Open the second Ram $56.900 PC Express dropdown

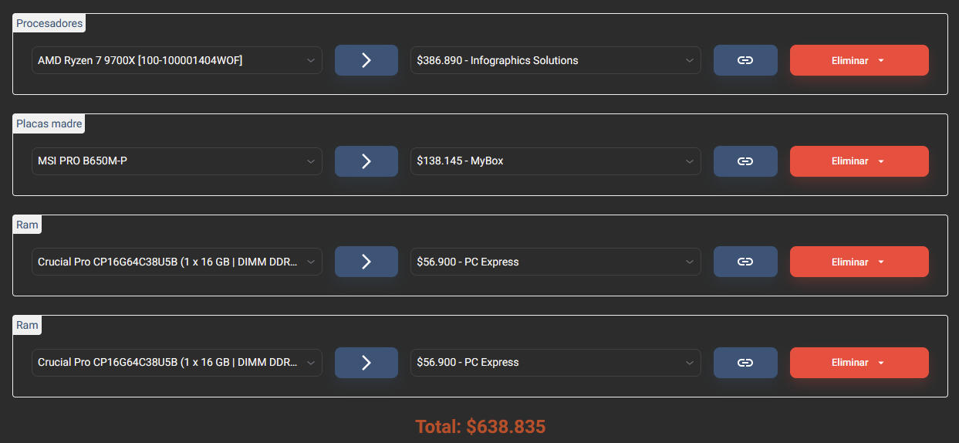coord(555,363)
